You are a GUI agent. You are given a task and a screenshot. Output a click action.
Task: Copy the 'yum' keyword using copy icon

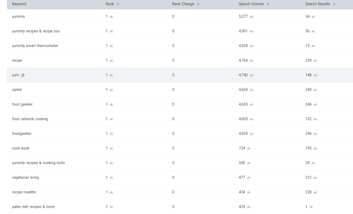[23, 75]
